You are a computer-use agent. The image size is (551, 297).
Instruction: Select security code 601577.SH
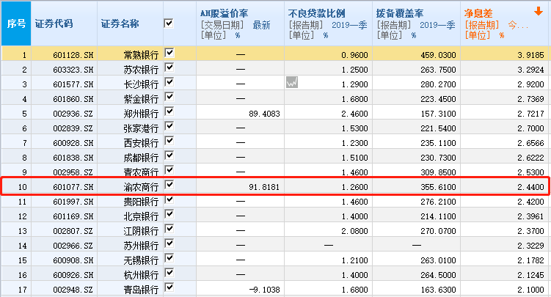coord(73,84)
